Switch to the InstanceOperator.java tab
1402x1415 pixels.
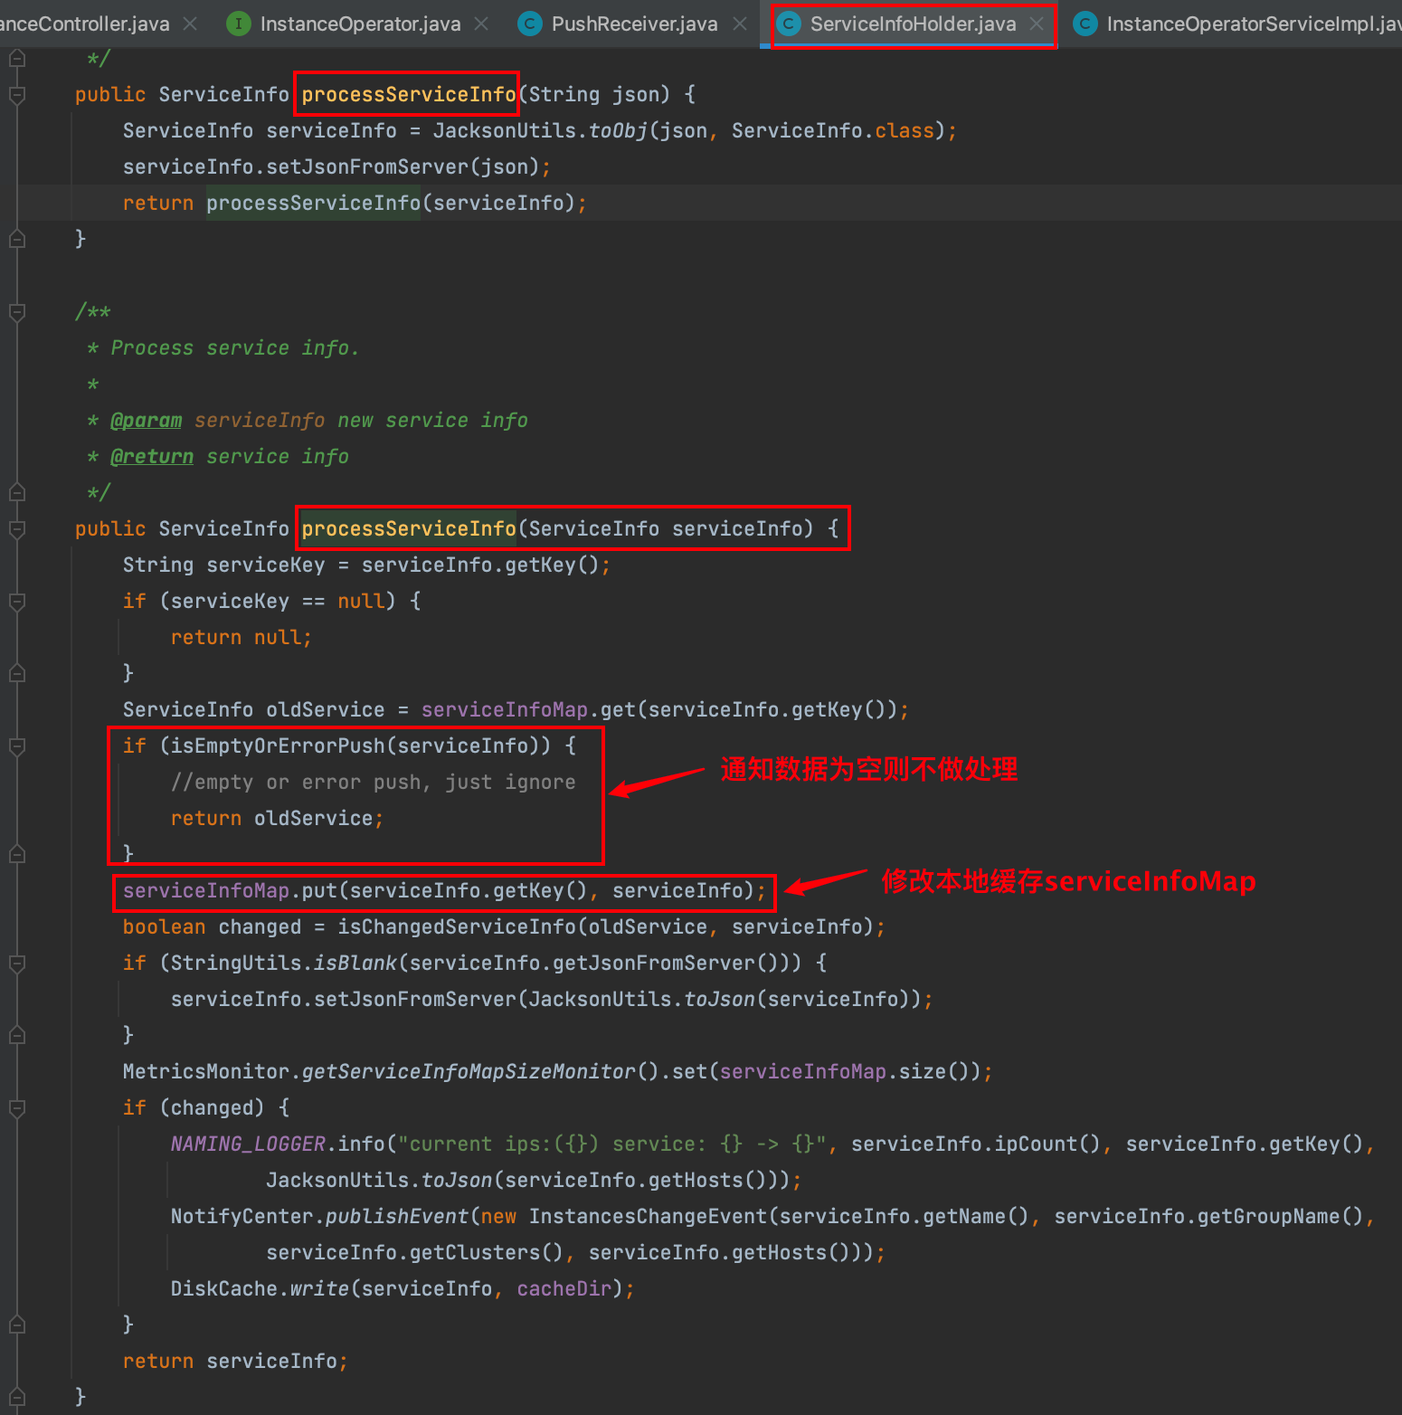[360, 24]
